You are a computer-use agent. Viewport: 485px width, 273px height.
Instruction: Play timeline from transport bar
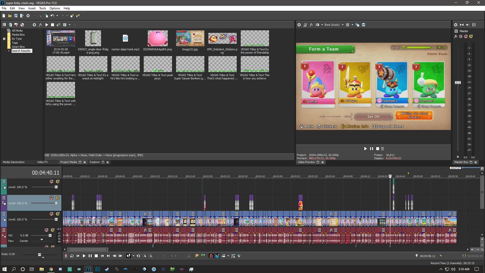(x=84, y=256)
